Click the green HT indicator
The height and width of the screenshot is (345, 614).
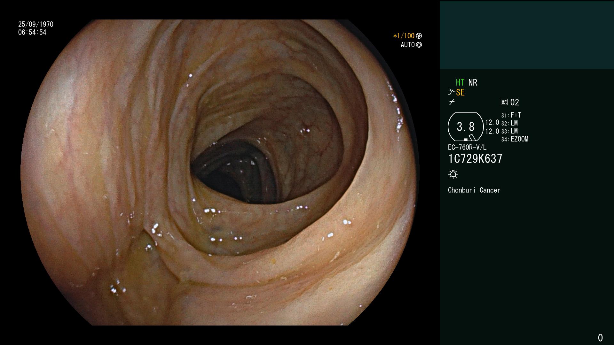pos(460,82)
